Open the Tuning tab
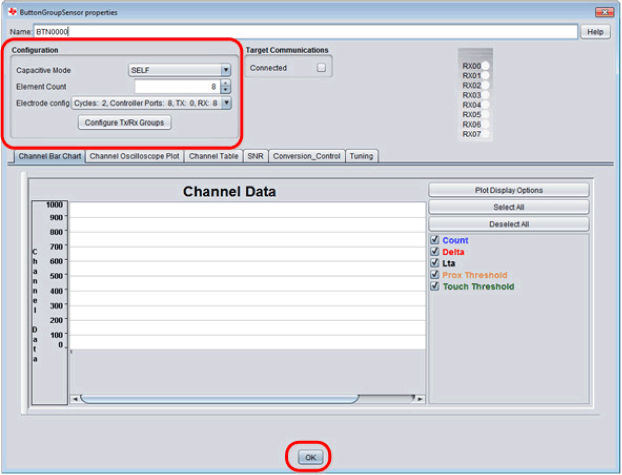Screen dimensions: 622x475 pos(361,156)
